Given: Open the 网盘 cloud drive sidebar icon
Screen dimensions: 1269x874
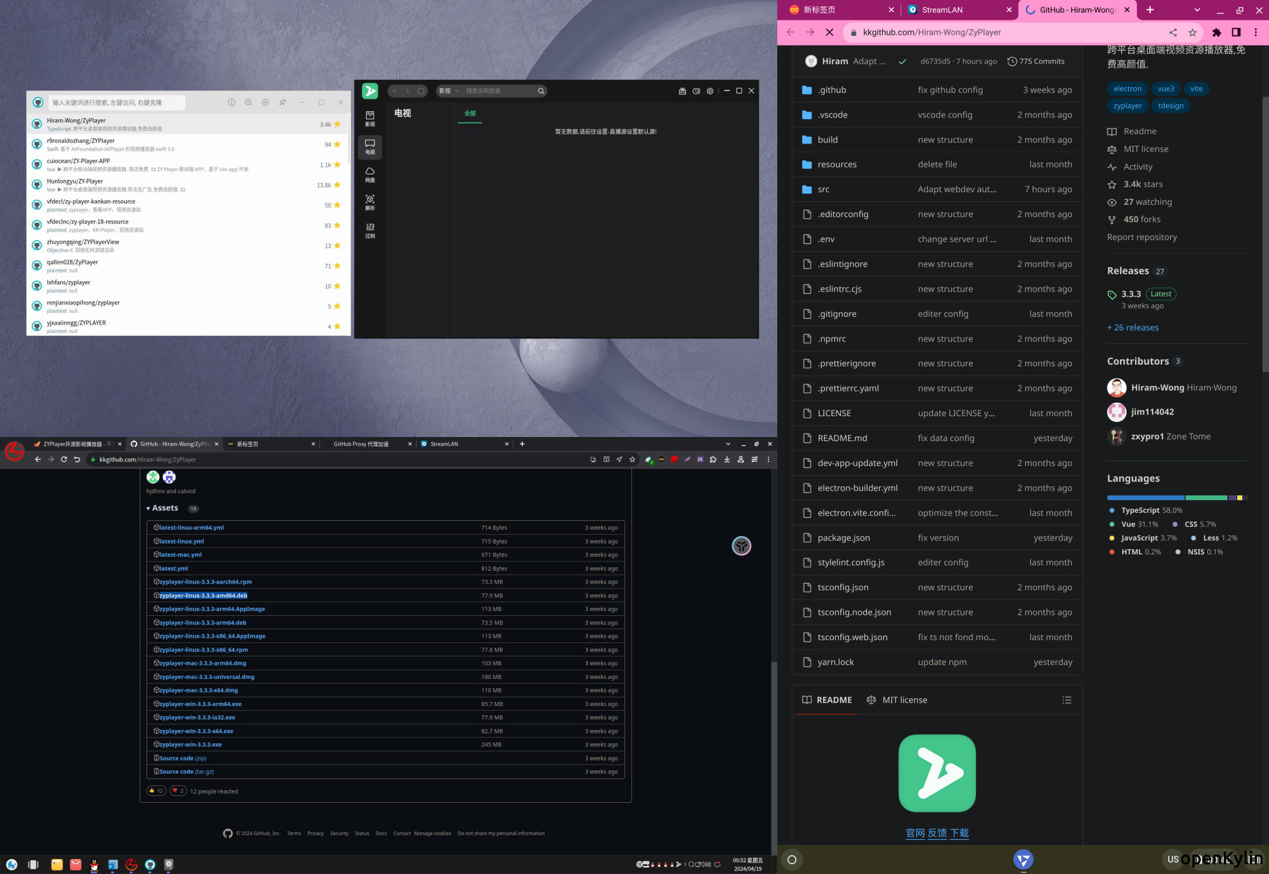Looking at the screenshot, I should 370,174.
